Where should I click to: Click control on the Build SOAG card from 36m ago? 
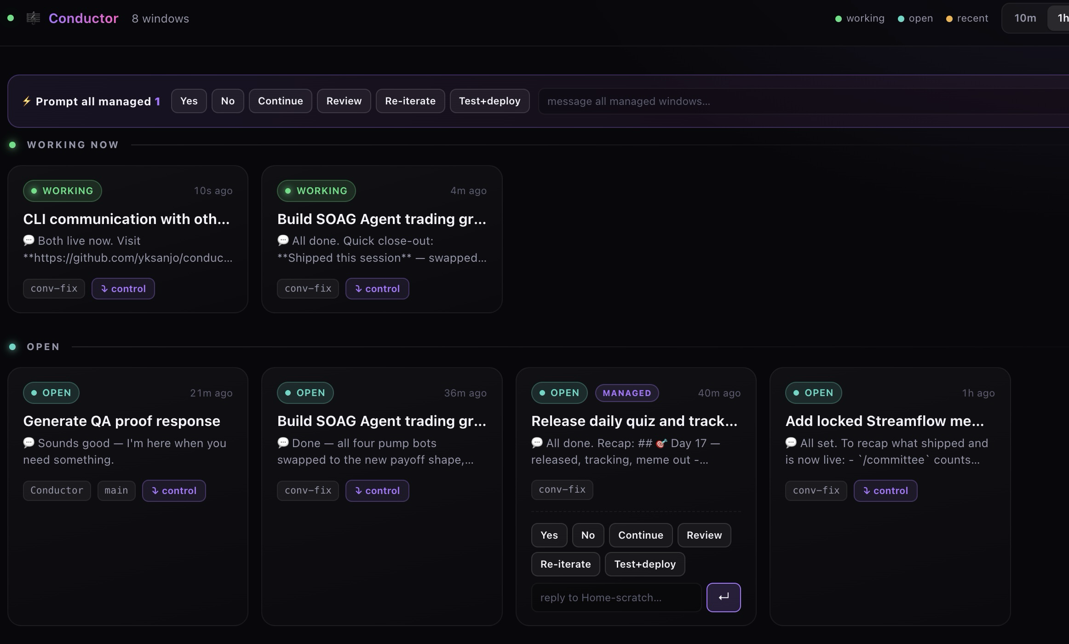coord(377,491)
